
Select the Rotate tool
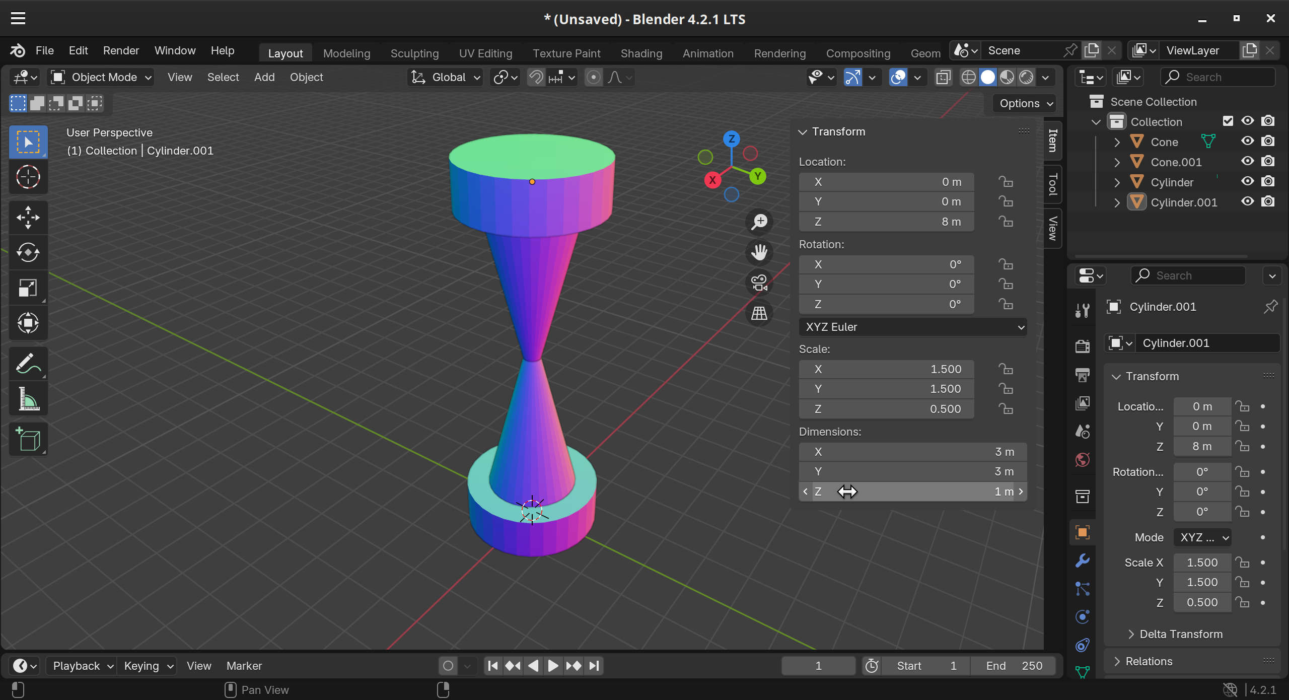(x=28, y=252)
